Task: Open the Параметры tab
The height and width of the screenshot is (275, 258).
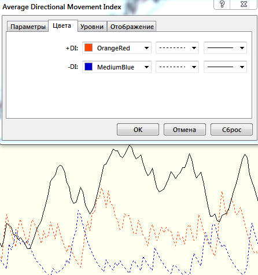Action: (x=28, y=27)
